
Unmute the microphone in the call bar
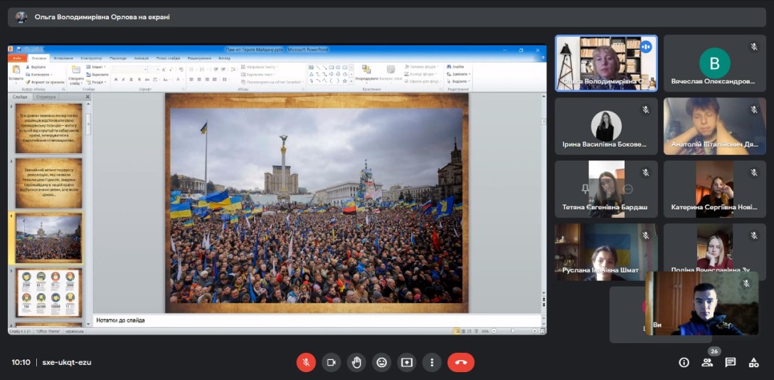click(306, 362)
